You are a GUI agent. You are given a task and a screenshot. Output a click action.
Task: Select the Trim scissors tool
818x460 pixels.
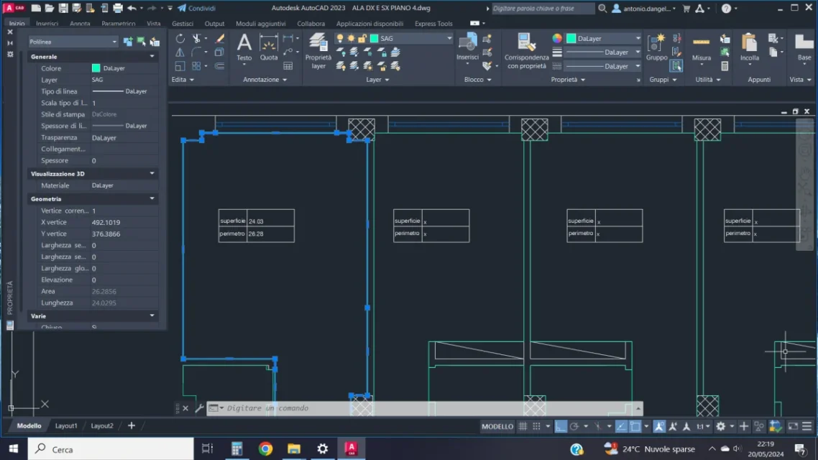(x=196, y=39)
